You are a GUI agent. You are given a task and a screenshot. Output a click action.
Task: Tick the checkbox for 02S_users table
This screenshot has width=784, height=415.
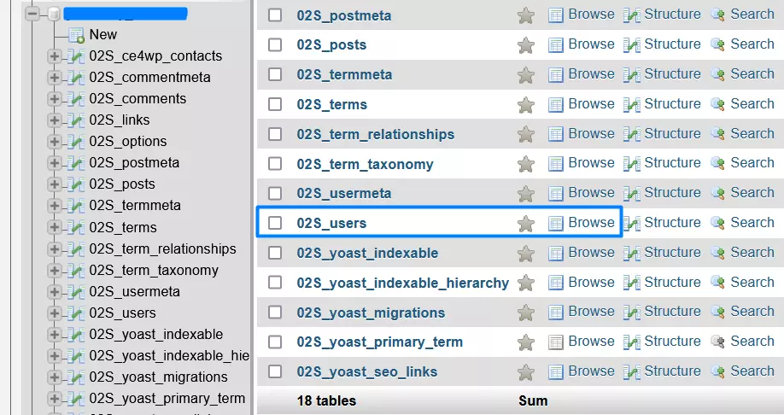click(x=275, y=223)
